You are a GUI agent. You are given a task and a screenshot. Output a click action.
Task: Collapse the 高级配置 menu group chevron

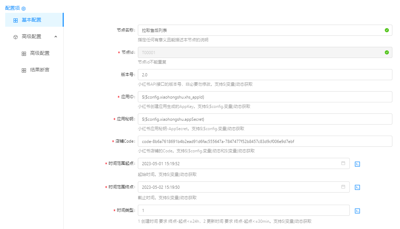(x=56, y=36)
